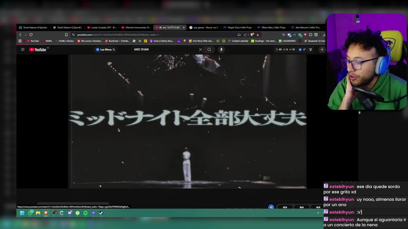The image size is (408, 229).
Task: Open Steam from the taskbar
Action: pos(101,213)
